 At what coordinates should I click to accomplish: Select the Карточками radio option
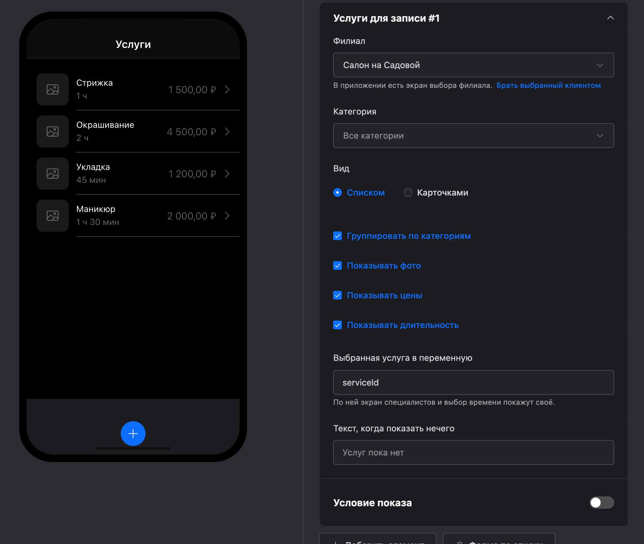[408, 192]
